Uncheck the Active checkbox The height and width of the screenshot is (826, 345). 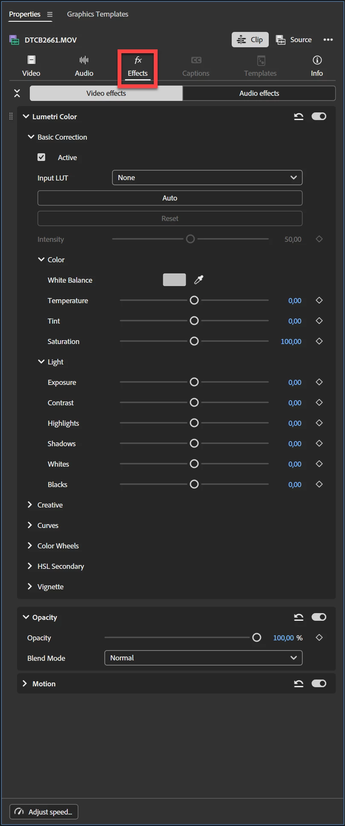pos(41,157)
